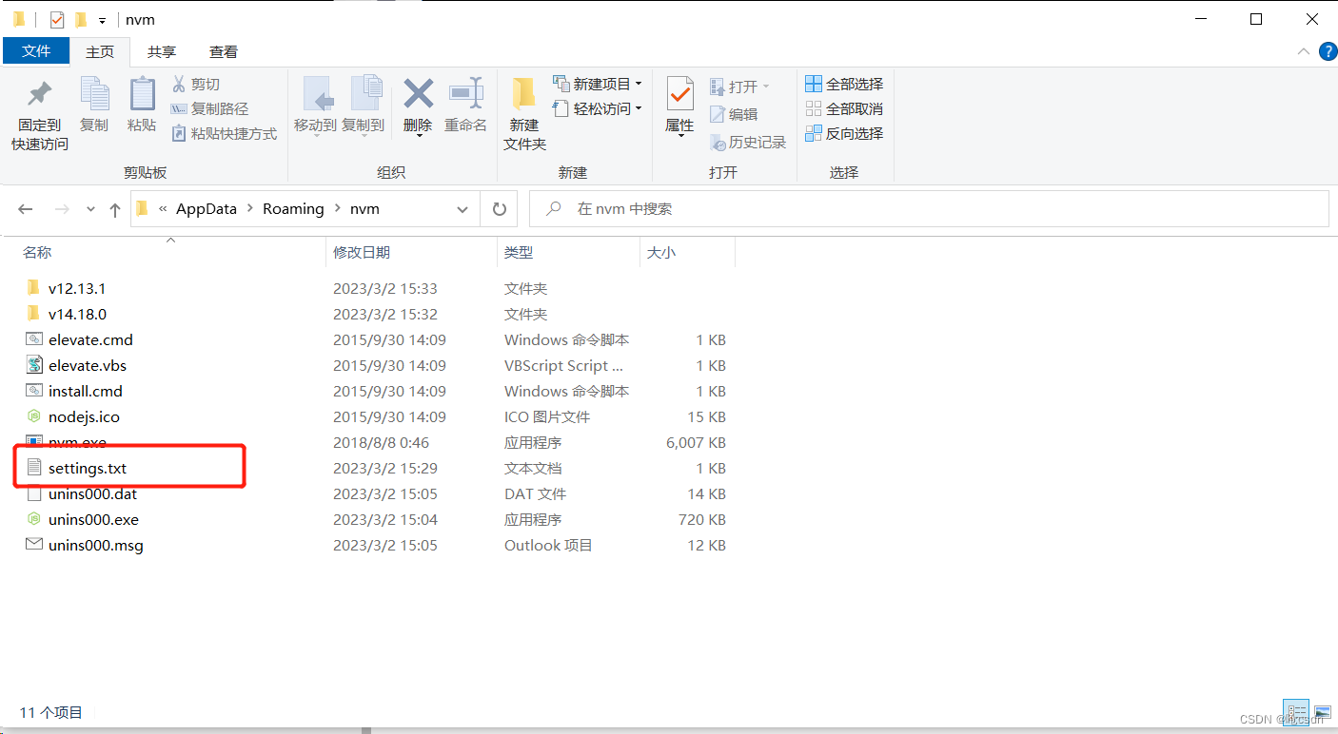This screenshot has width=1338, height=734.
Task: Select the unins000.msg file
Action: pyautogui.click(x=96, y=545)
